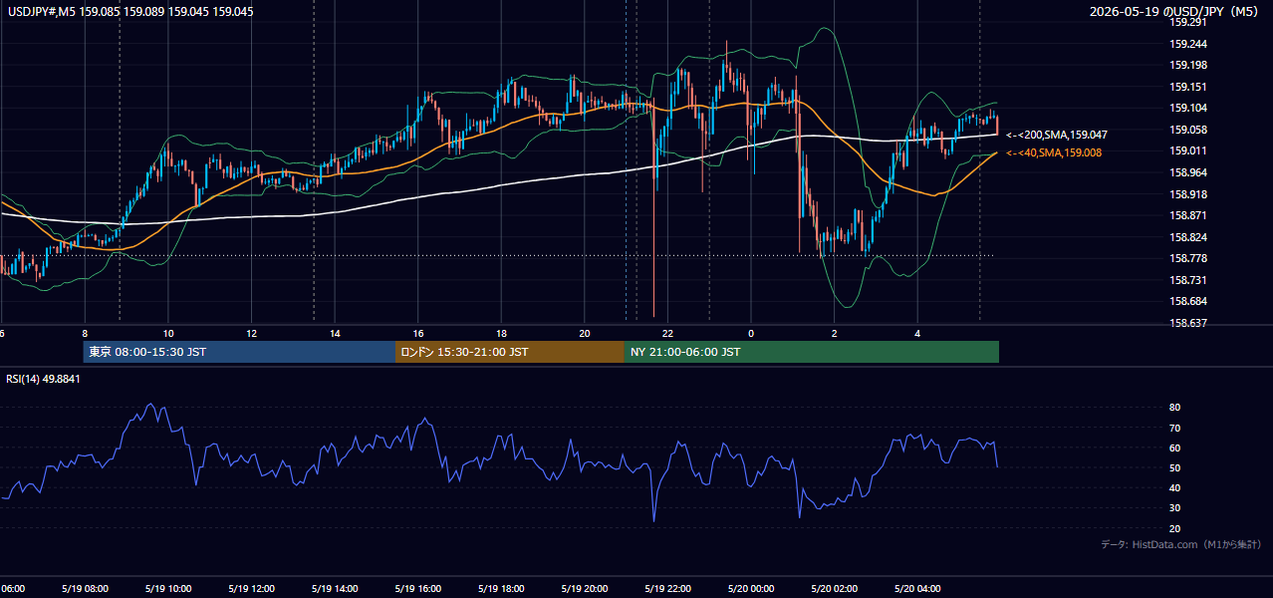The width and height of the screenshot is (1273, 598).
Task: Click the 2026-05-19 のUSD/JPY (M5) heading
Action: 1175,12
